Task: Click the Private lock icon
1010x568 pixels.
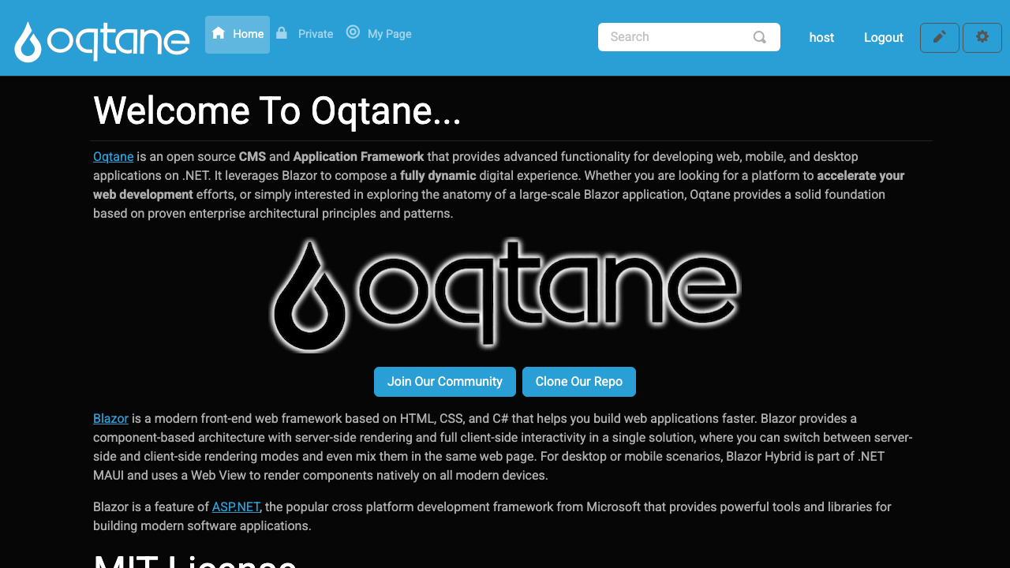Action: tap(281, 32)
